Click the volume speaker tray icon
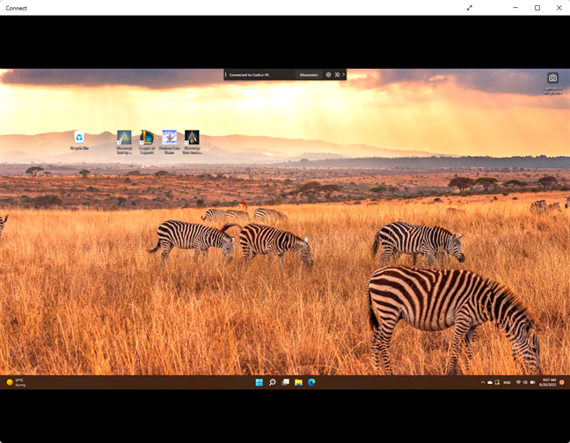 525,382
